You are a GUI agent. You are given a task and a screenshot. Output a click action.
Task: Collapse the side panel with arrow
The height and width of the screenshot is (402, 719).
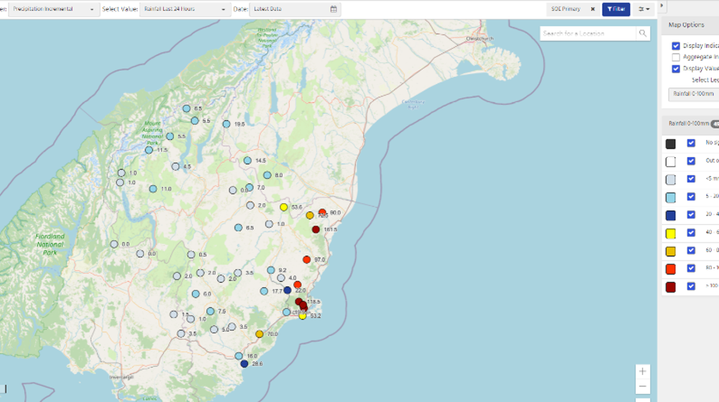662,6
